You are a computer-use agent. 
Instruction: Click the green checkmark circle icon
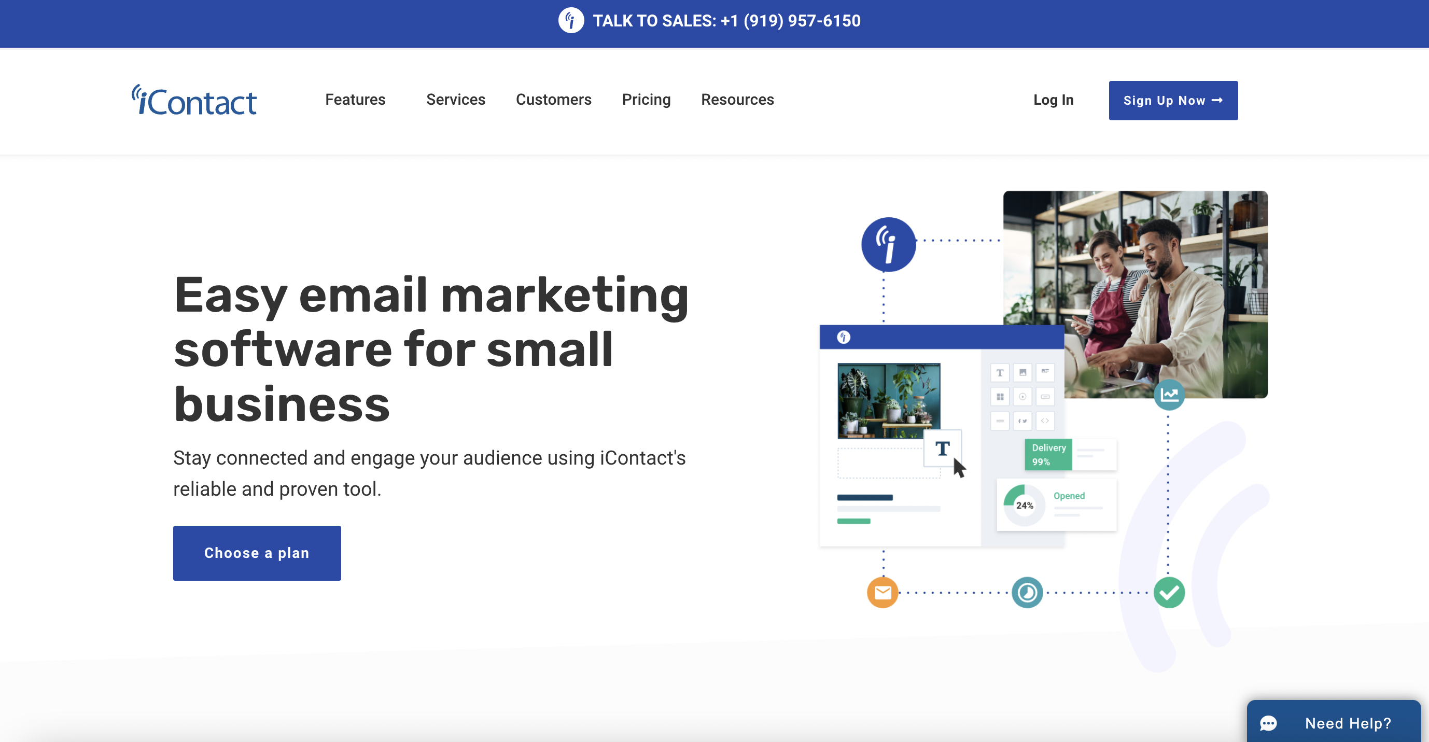(x=1169, y=592)
